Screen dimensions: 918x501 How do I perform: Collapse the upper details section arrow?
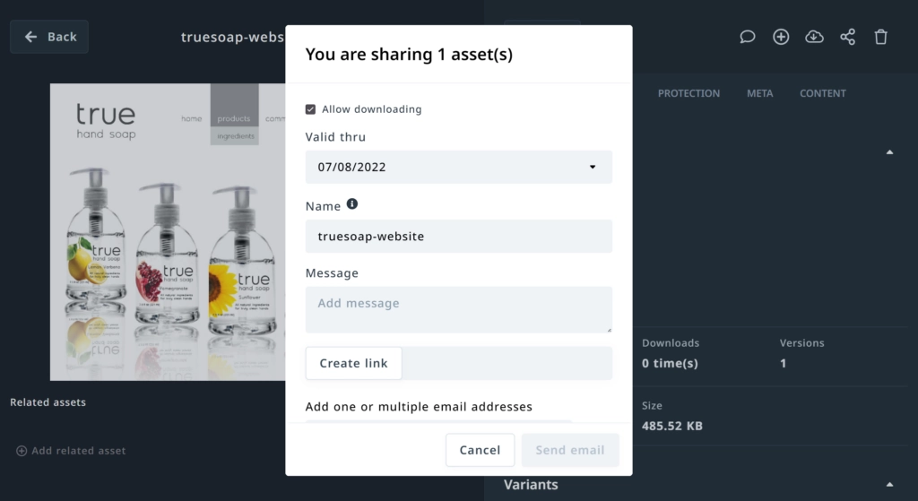889,152
